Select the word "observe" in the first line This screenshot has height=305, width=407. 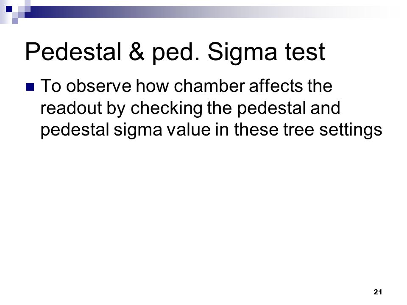[99, 86]
